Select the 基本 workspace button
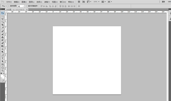This screenshot has height=101, width=171. 163,2
